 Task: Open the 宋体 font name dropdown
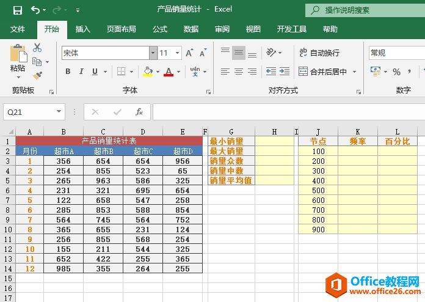click(x=153, y=53)
